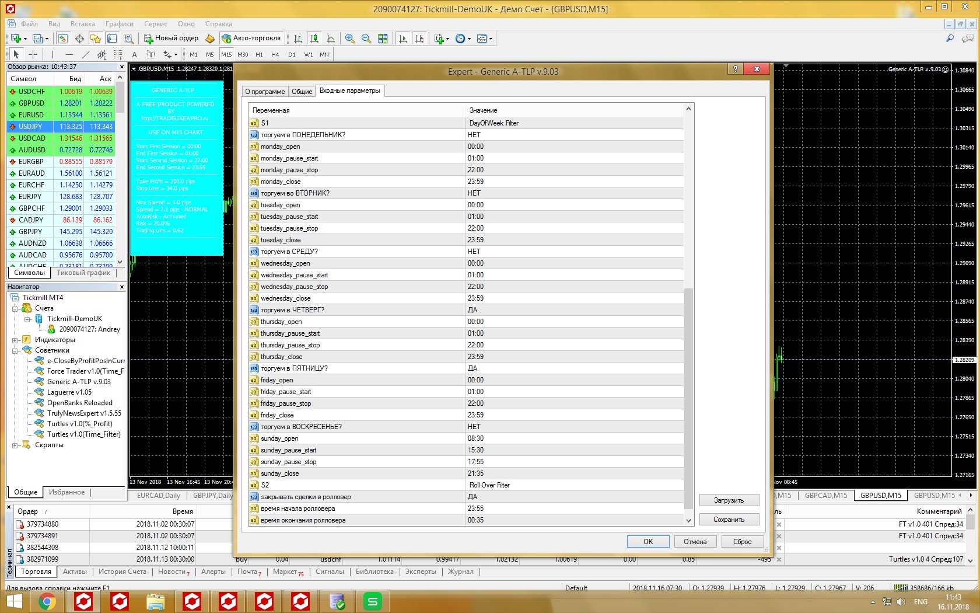Screen dimensions: 980x613
Task: Toggle the Terminal window icon
Action: point(112,39)
